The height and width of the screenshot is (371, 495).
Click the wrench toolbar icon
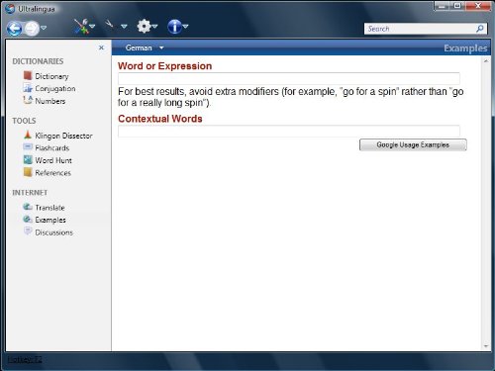pyautogui.click(x=110, y=25)
